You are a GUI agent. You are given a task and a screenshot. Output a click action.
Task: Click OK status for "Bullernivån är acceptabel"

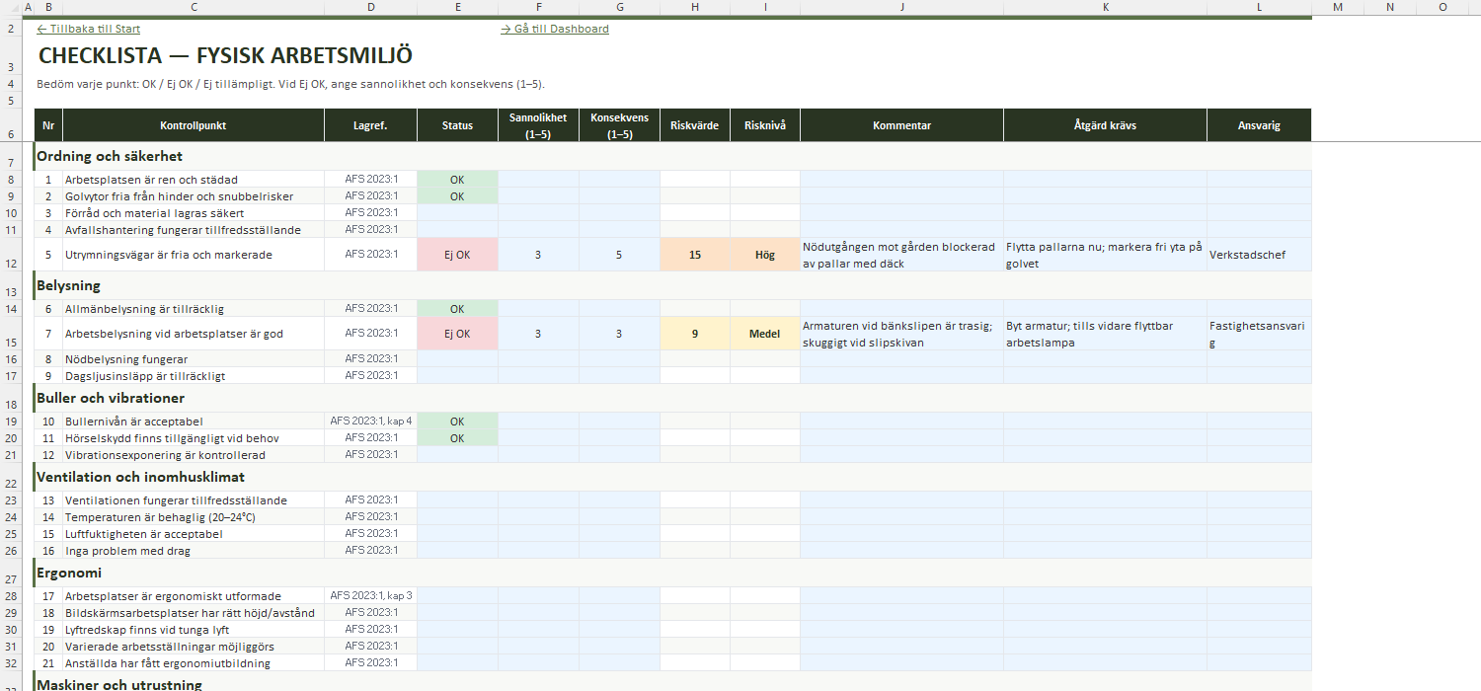[x=457, y=422]
